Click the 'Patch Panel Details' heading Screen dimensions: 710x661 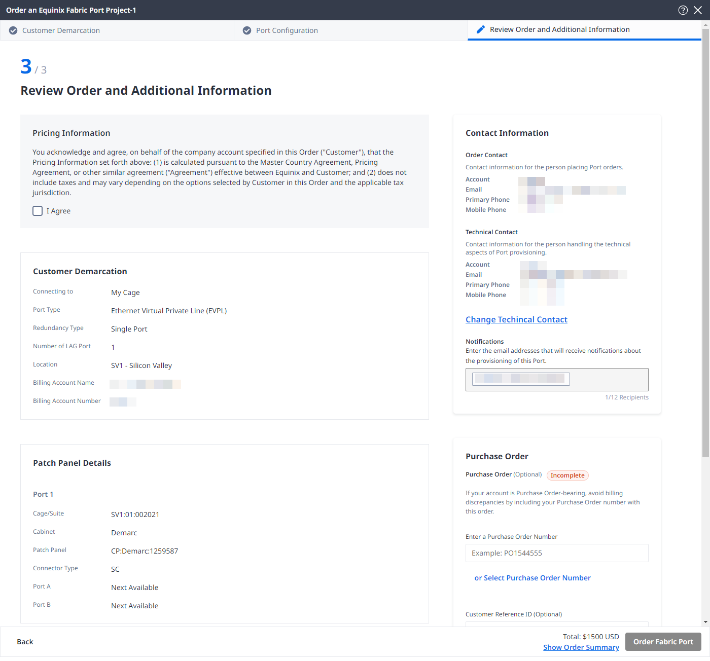pyautogui.click(x=72, y=463)
